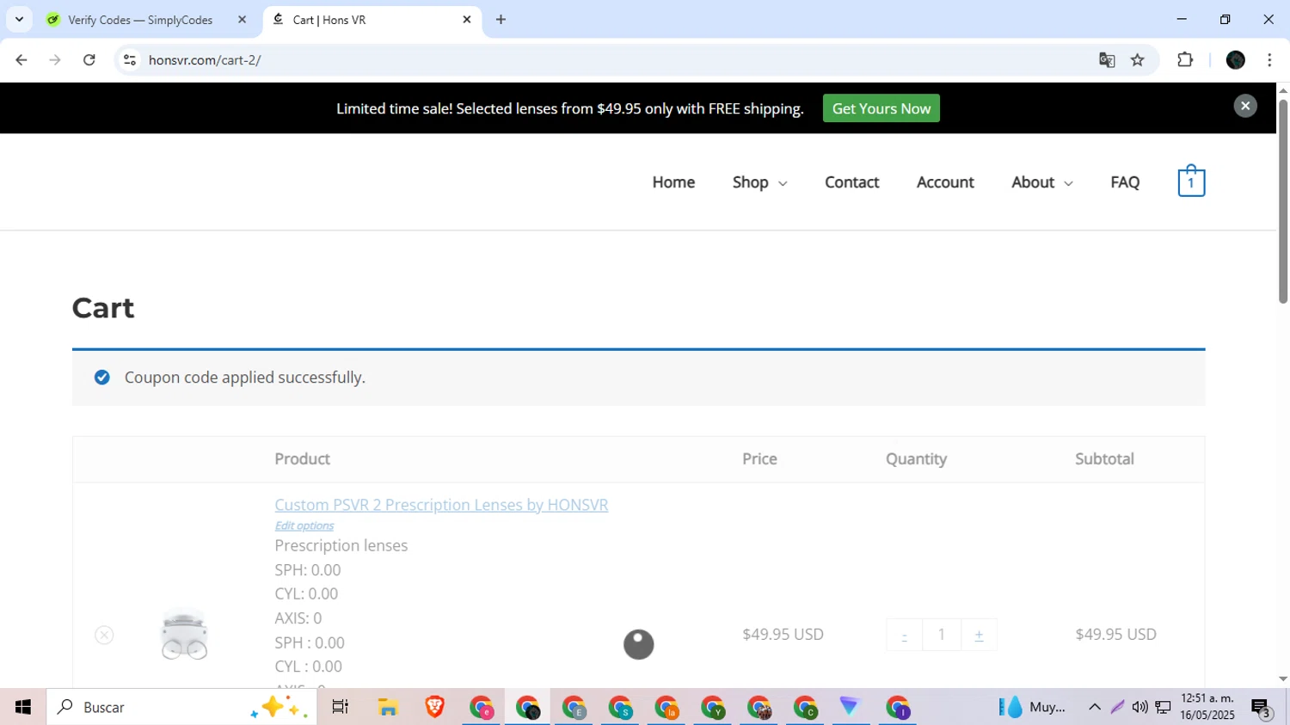Go to Home menu item

673,182
